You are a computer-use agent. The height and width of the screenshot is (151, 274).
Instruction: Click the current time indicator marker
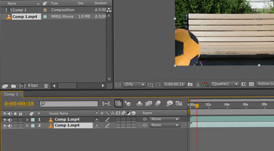point(197,106)
